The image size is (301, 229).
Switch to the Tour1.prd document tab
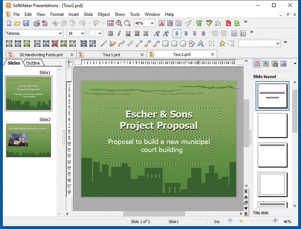(112, 55)
